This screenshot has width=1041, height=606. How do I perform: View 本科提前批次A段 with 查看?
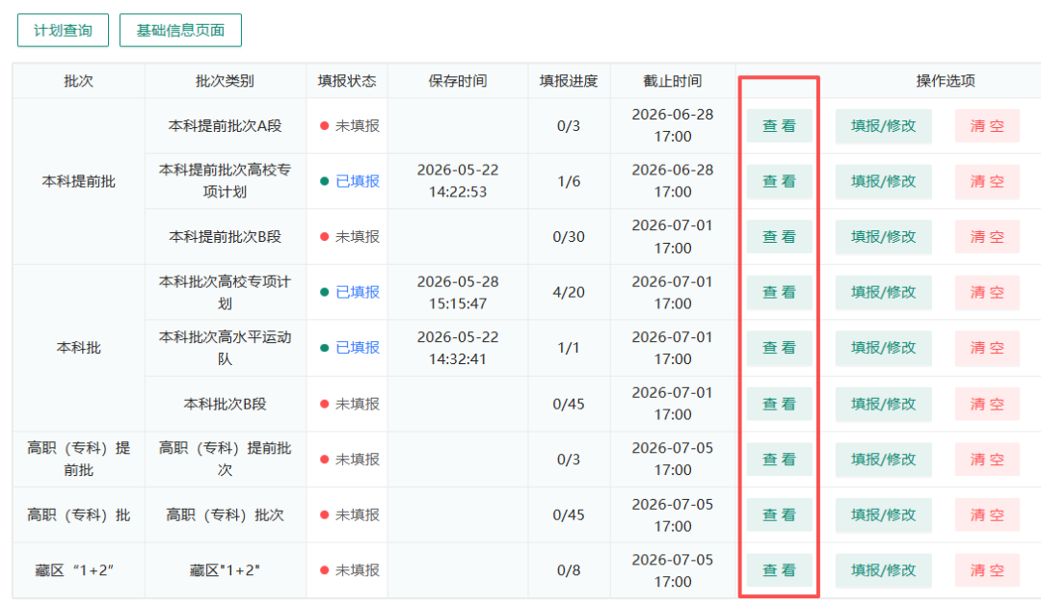(779, 125)
